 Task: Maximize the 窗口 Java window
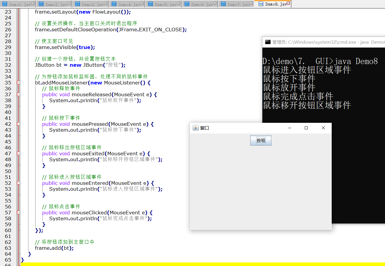click(306, 128)
